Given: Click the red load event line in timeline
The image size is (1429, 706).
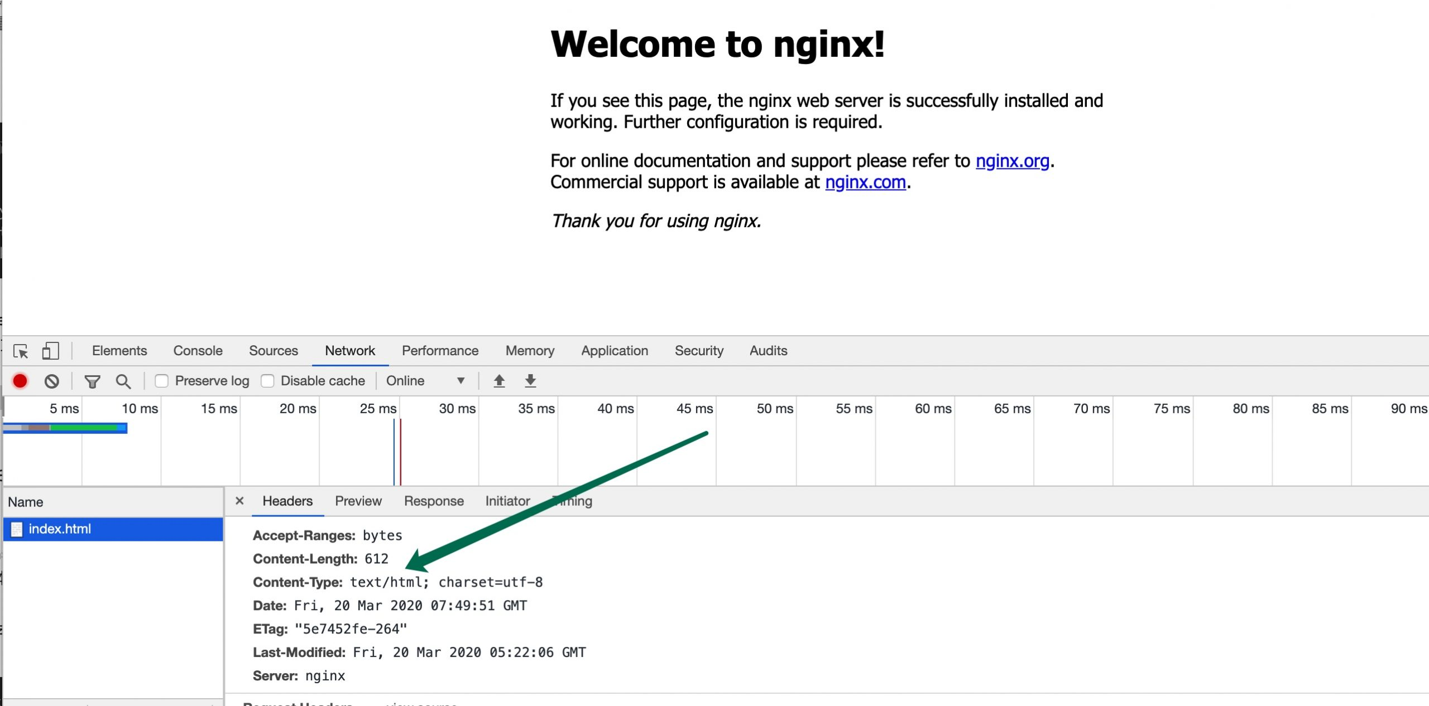Looking at the screenshot, I should click(400, 452).
